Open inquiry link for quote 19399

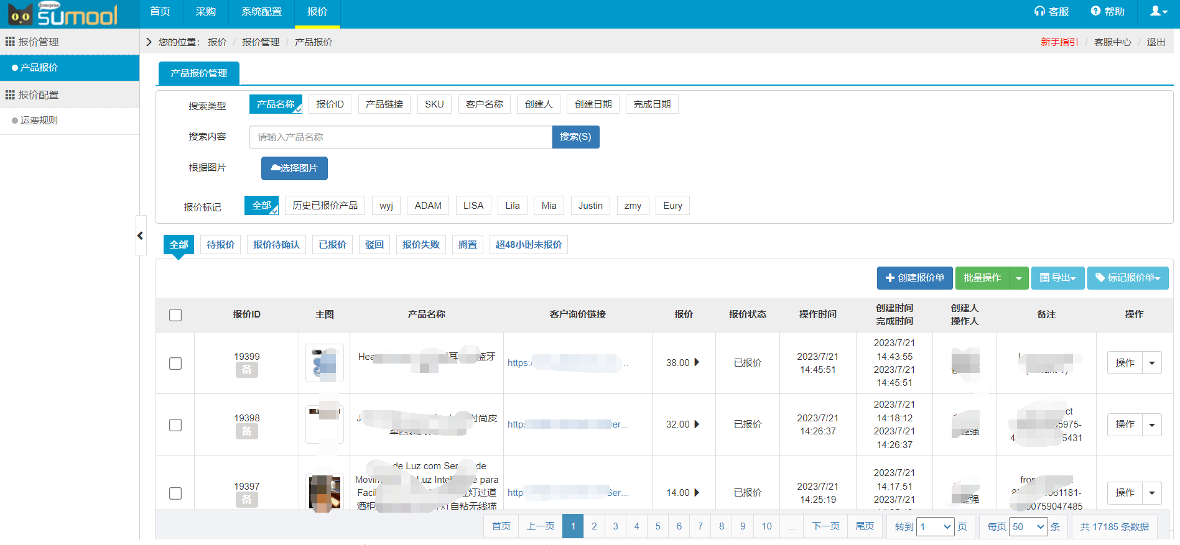568,363
